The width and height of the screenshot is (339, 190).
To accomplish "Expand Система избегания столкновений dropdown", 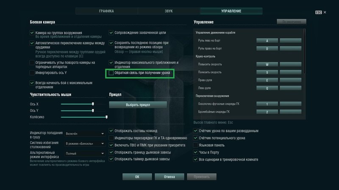I will point(85,143).
